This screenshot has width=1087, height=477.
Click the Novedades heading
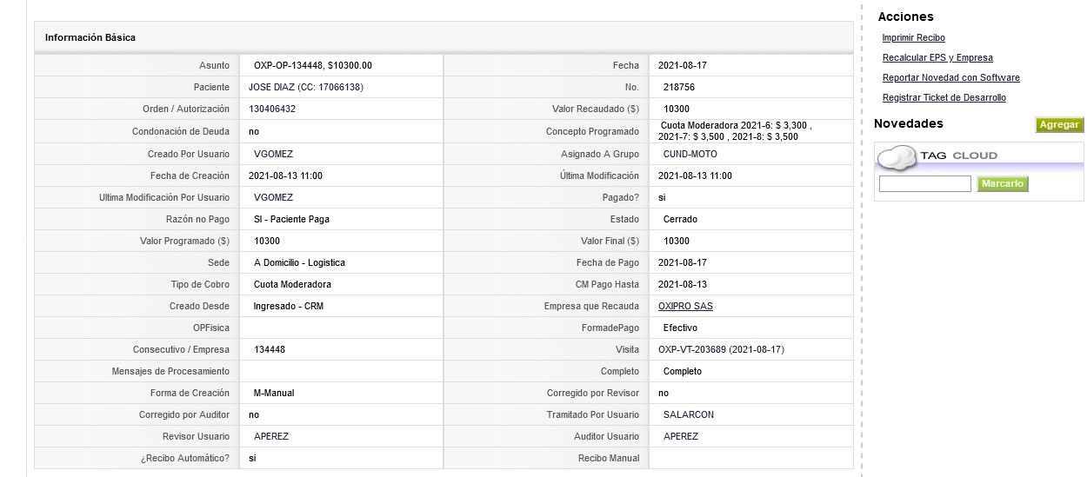coord(909,124)
